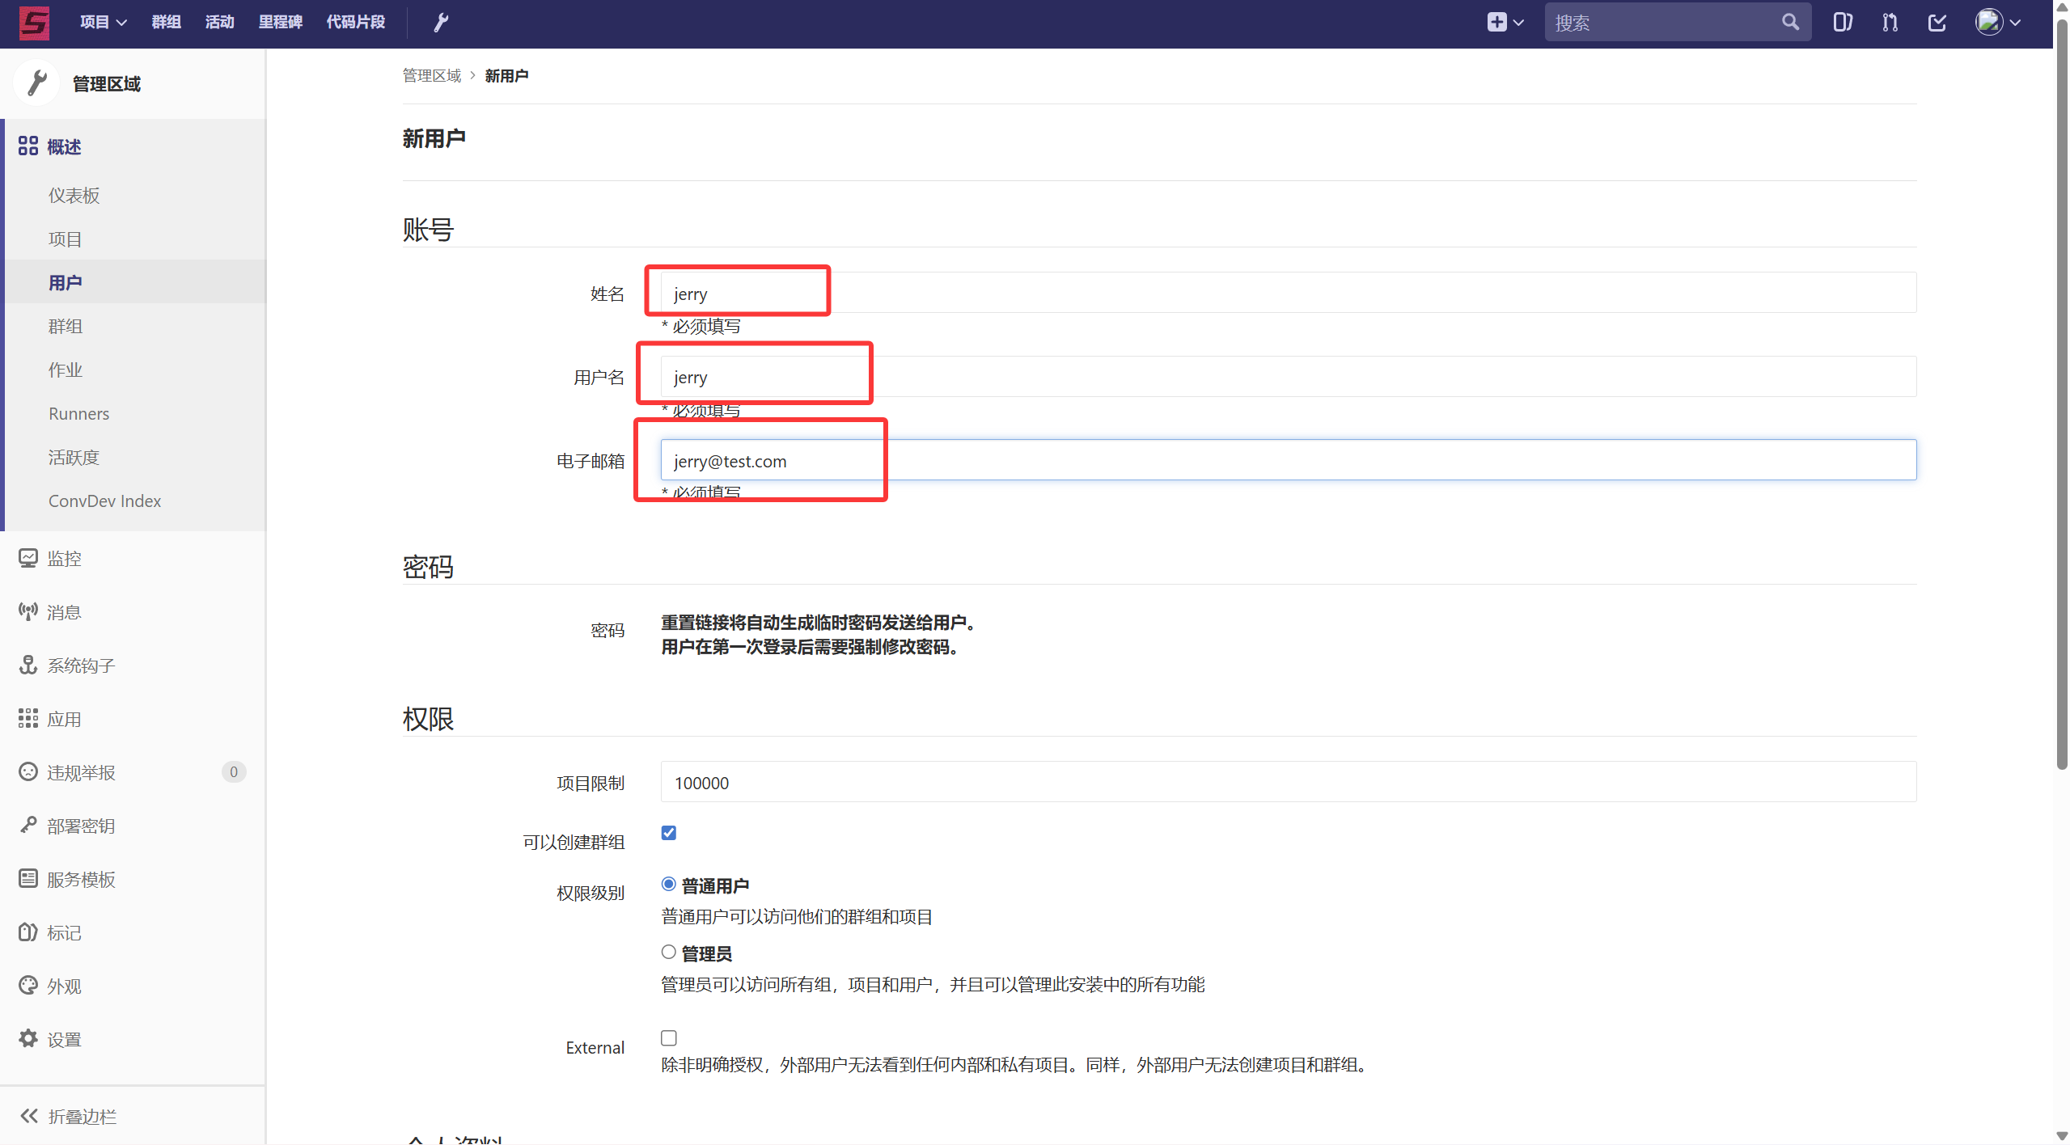The image size is (2070, 1145).
Task: Click the 服务模板 sidebar label
Action: [x=81, y=879]
